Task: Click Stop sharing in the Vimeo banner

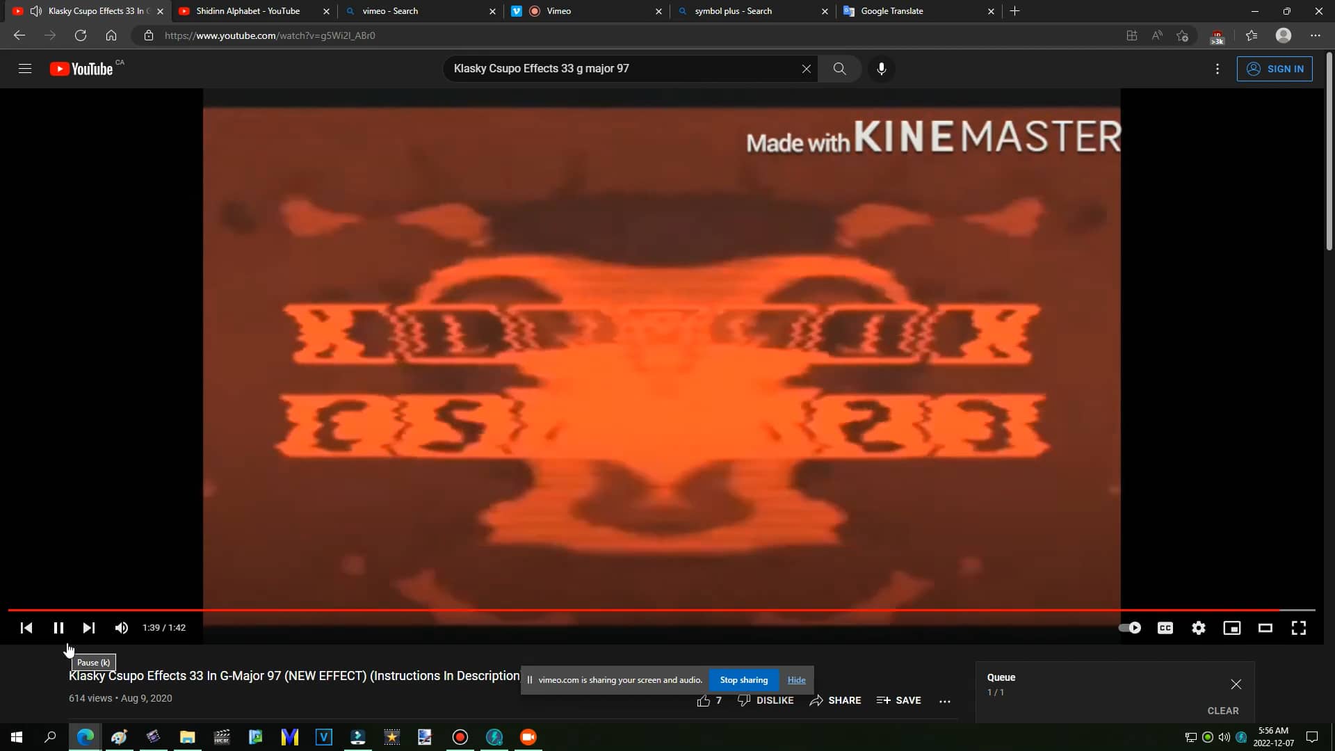Action: [744, 679]
